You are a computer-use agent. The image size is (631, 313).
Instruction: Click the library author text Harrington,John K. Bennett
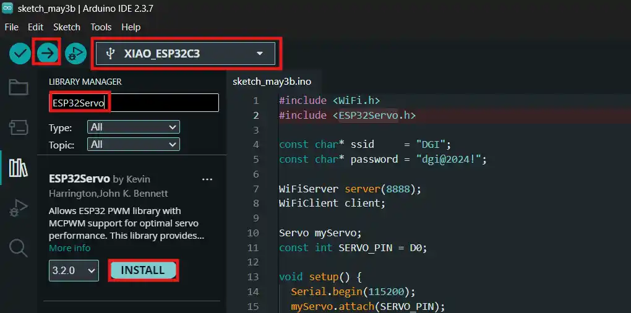pos(108,194)
